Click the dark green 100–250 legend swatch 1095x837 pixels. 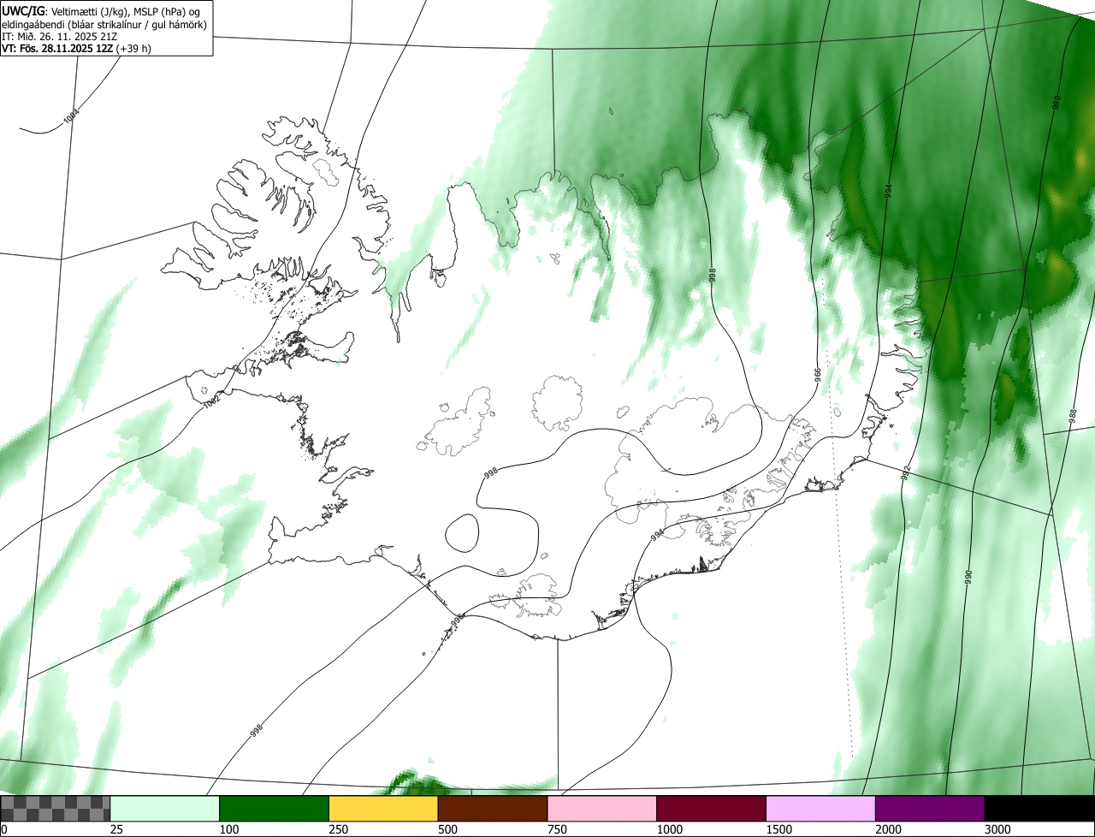[x=275, y=809]
